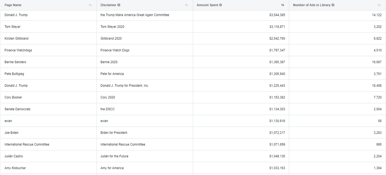Sort table by Disclaimer arrows
The image size is (386, 175).
[186, 5]
